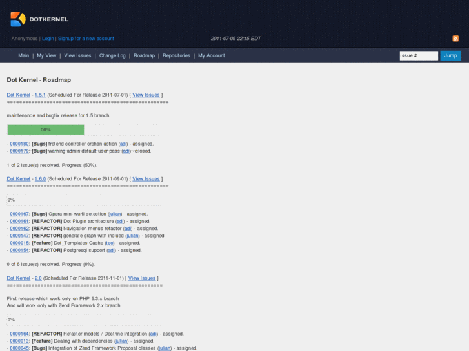Click julian on generate graph issue
This screenshot has width=469, height=351.
click(132, 236)
